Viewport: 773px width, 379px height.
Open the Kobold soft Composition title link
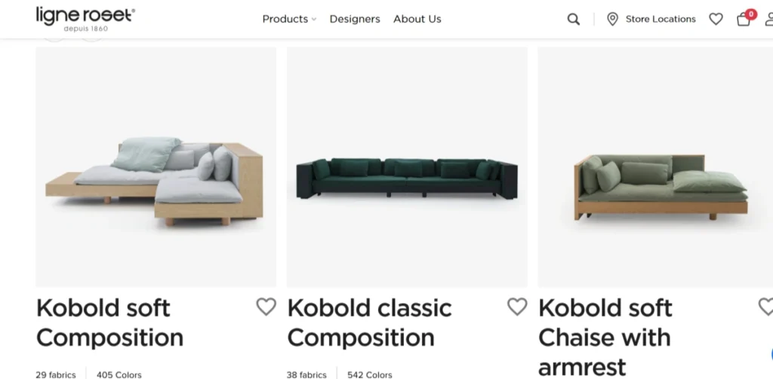109,322
